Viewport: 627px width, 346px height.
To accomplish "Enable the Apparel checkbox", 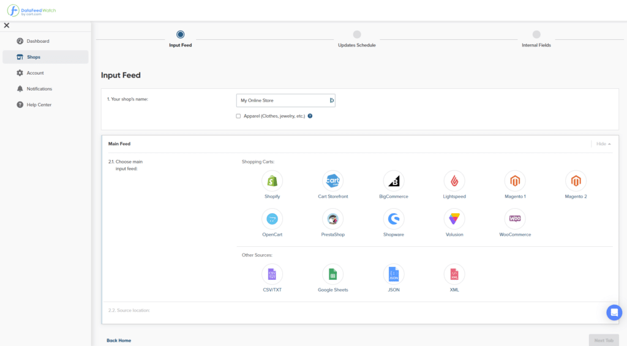I will [x=238, y=116].
